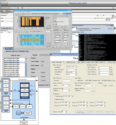Select tag 0604CD9DC0EA2001 in the list
The height and width of the screenshot is (125, 116).
[x=14, y=64]
